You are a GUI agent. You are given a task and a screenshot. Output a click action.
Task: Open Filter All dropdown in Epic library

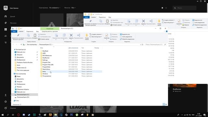click(x=73, y=8)
